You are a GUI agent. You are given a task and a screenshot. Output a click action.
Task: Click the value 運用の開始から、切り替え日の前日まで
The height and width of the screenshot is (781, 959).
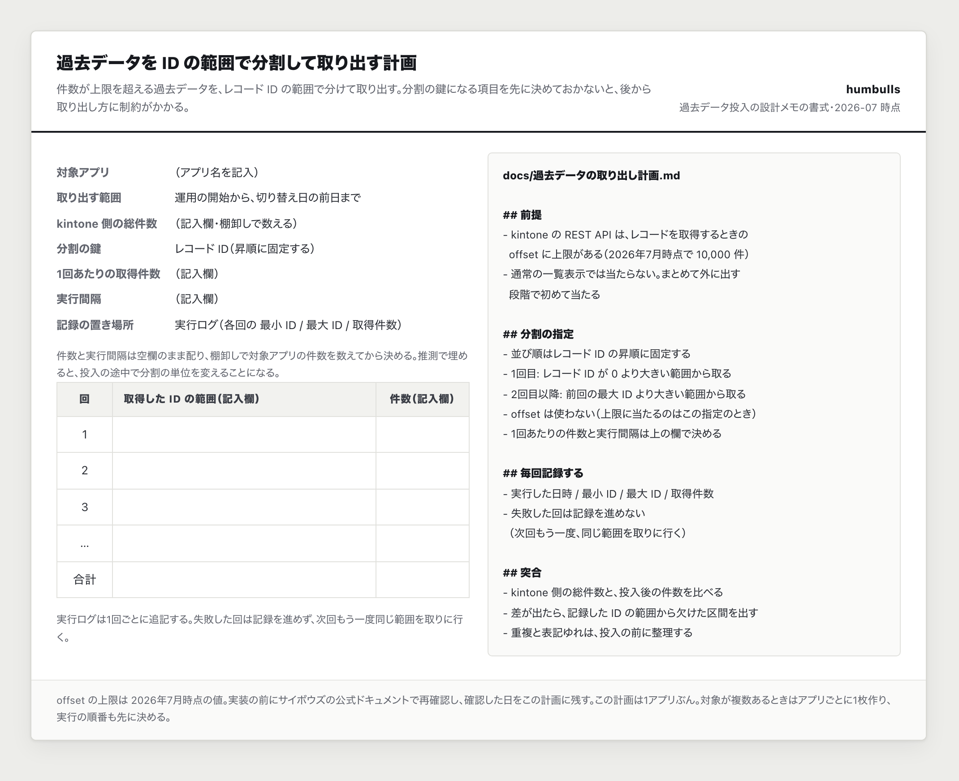(268, 198)
